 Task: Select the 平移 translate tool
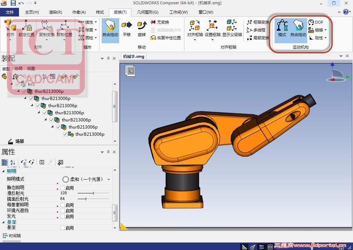(127, 29)
